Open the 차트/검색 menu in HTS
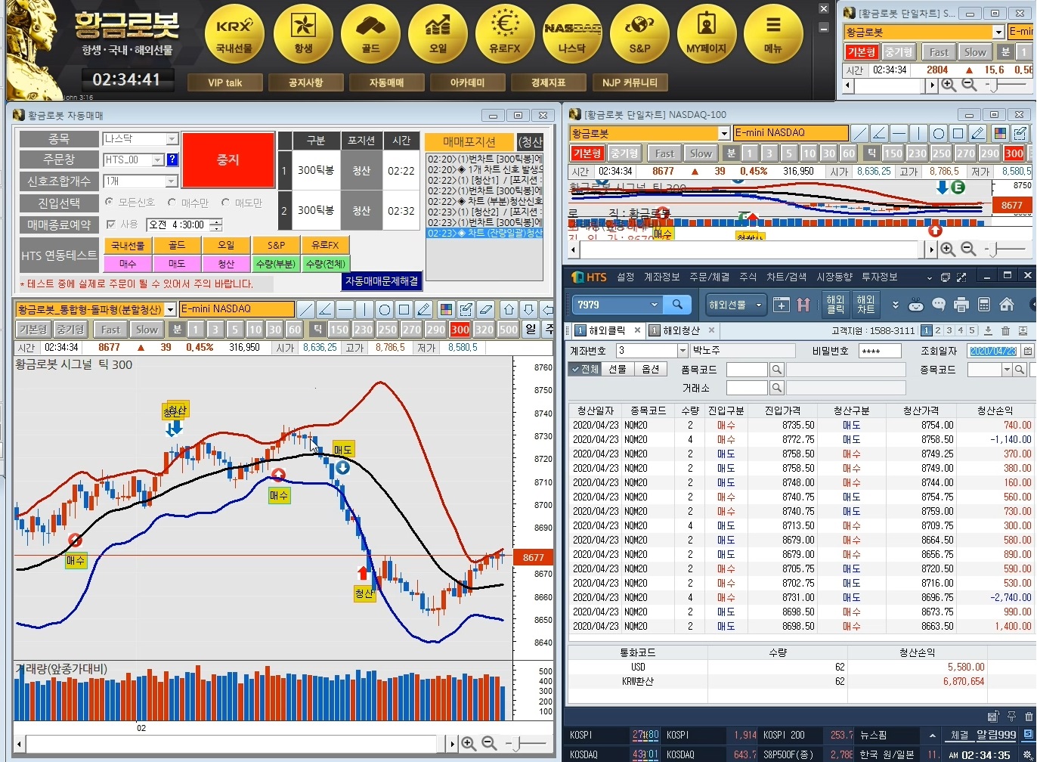This screenshot has width=1037, height=762. (787, 277)
